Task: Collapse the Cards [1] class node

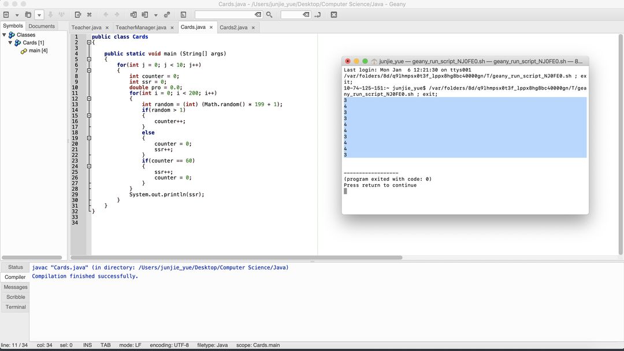Action: coord(10,43)
